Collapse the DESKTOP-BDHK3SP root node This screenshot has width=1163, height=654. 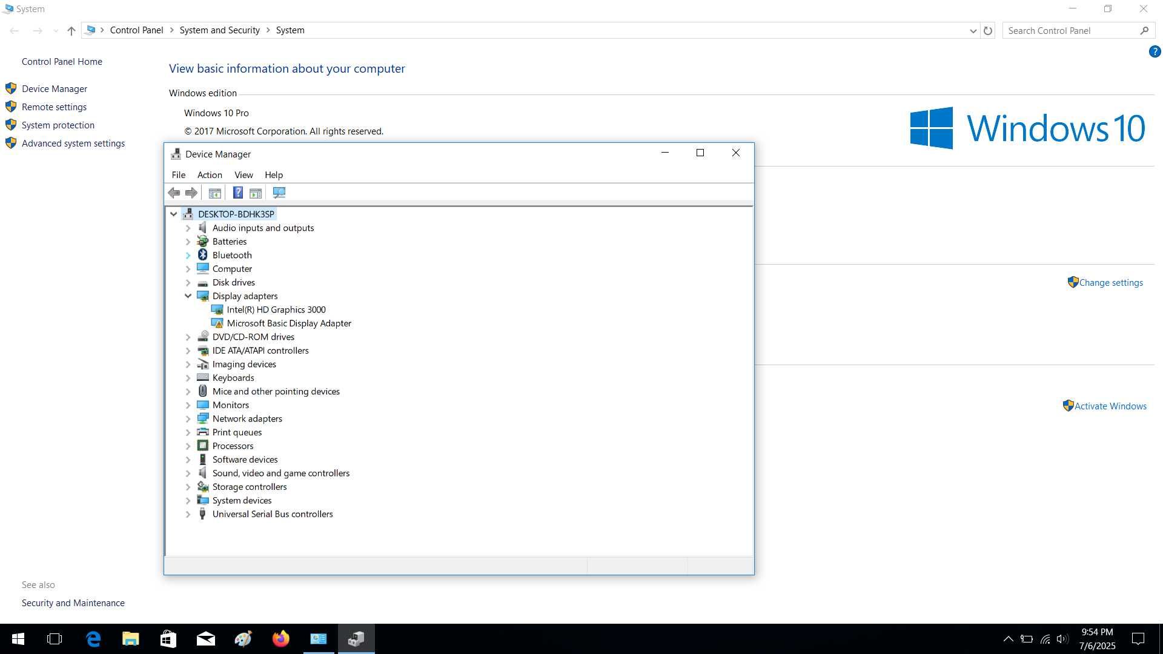coord(174,214)
